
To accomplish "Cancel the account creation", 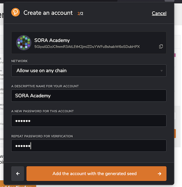I will pos(159,13).
